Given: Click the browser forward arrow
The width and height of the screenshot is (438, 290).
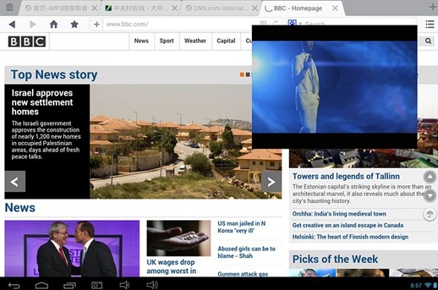Looking at the screenshot, I should tap(33, 25).
